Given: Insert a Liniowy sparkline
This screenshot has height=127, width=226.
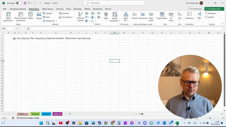Looking at the screenshot, I should tap(135, 16).
